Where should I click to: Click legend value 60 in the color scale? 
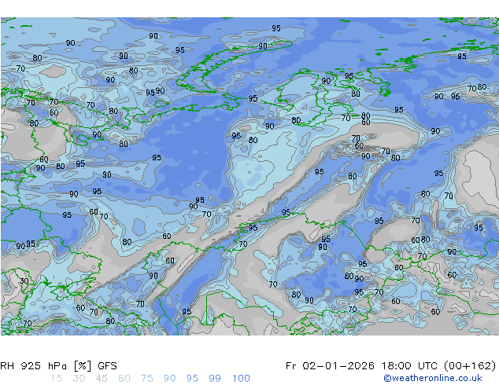click(124, 379)
